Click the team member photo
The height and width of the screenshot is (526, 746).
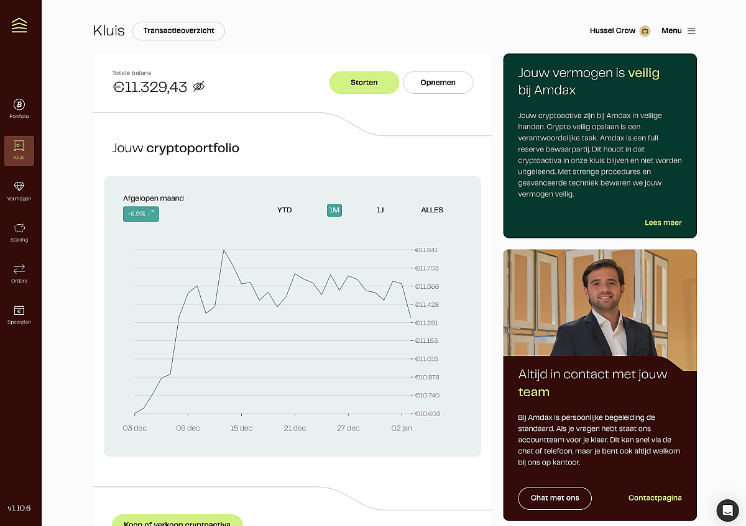point(600,304)
